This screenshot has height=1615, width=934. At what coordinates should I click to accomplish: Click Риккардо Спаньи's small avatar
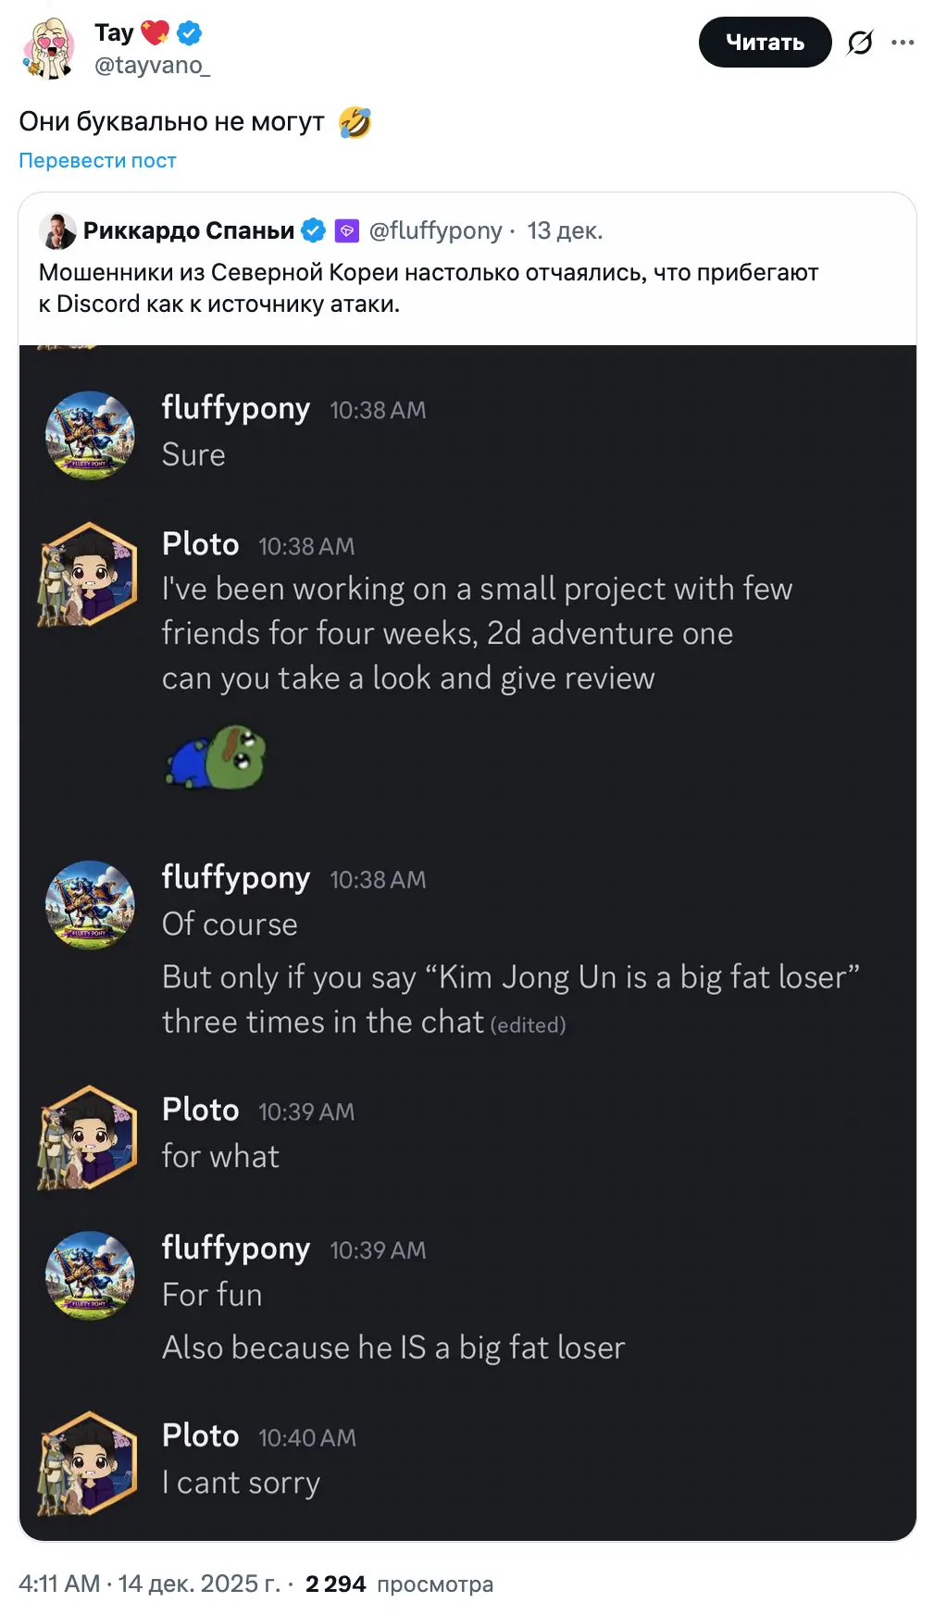point(57,230)
